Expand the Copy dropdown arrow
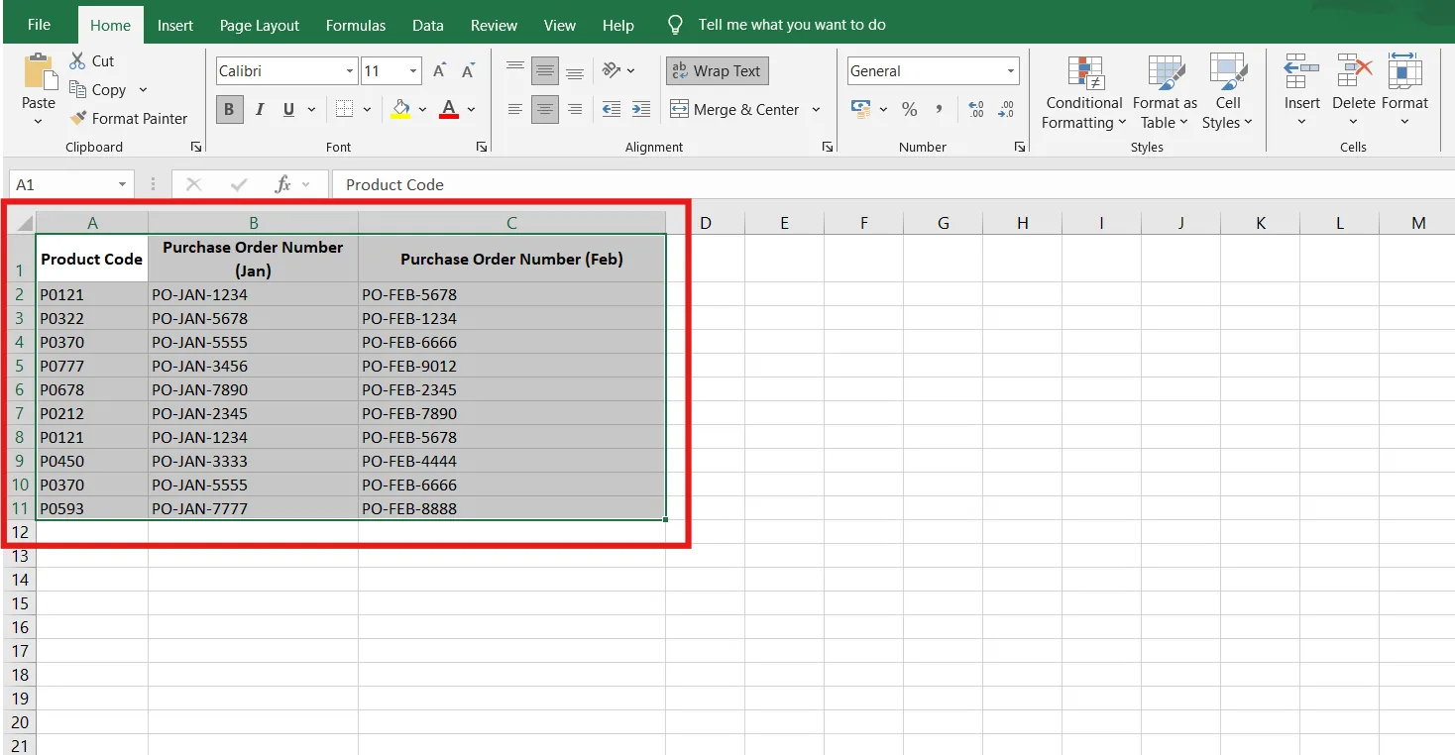The image size is (1455, 755). [143, 89]
